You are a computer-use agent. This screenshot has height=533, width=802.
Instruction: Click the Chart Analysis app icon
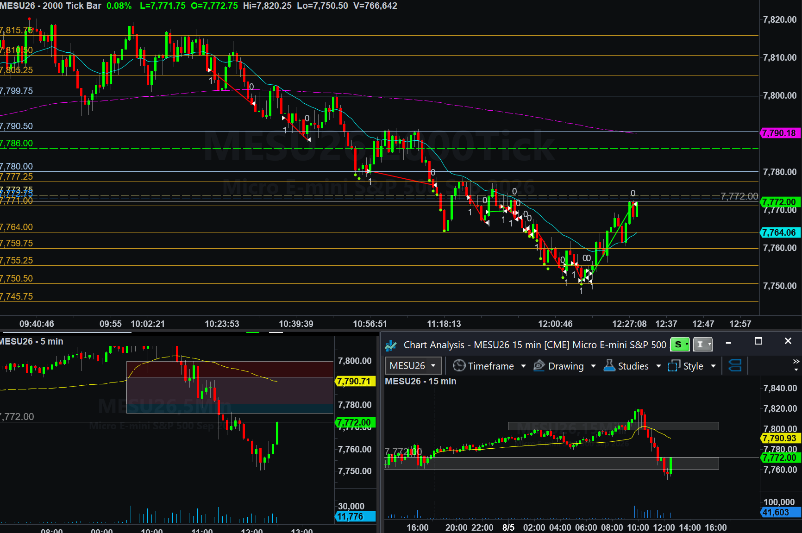[x=391, y=345]
